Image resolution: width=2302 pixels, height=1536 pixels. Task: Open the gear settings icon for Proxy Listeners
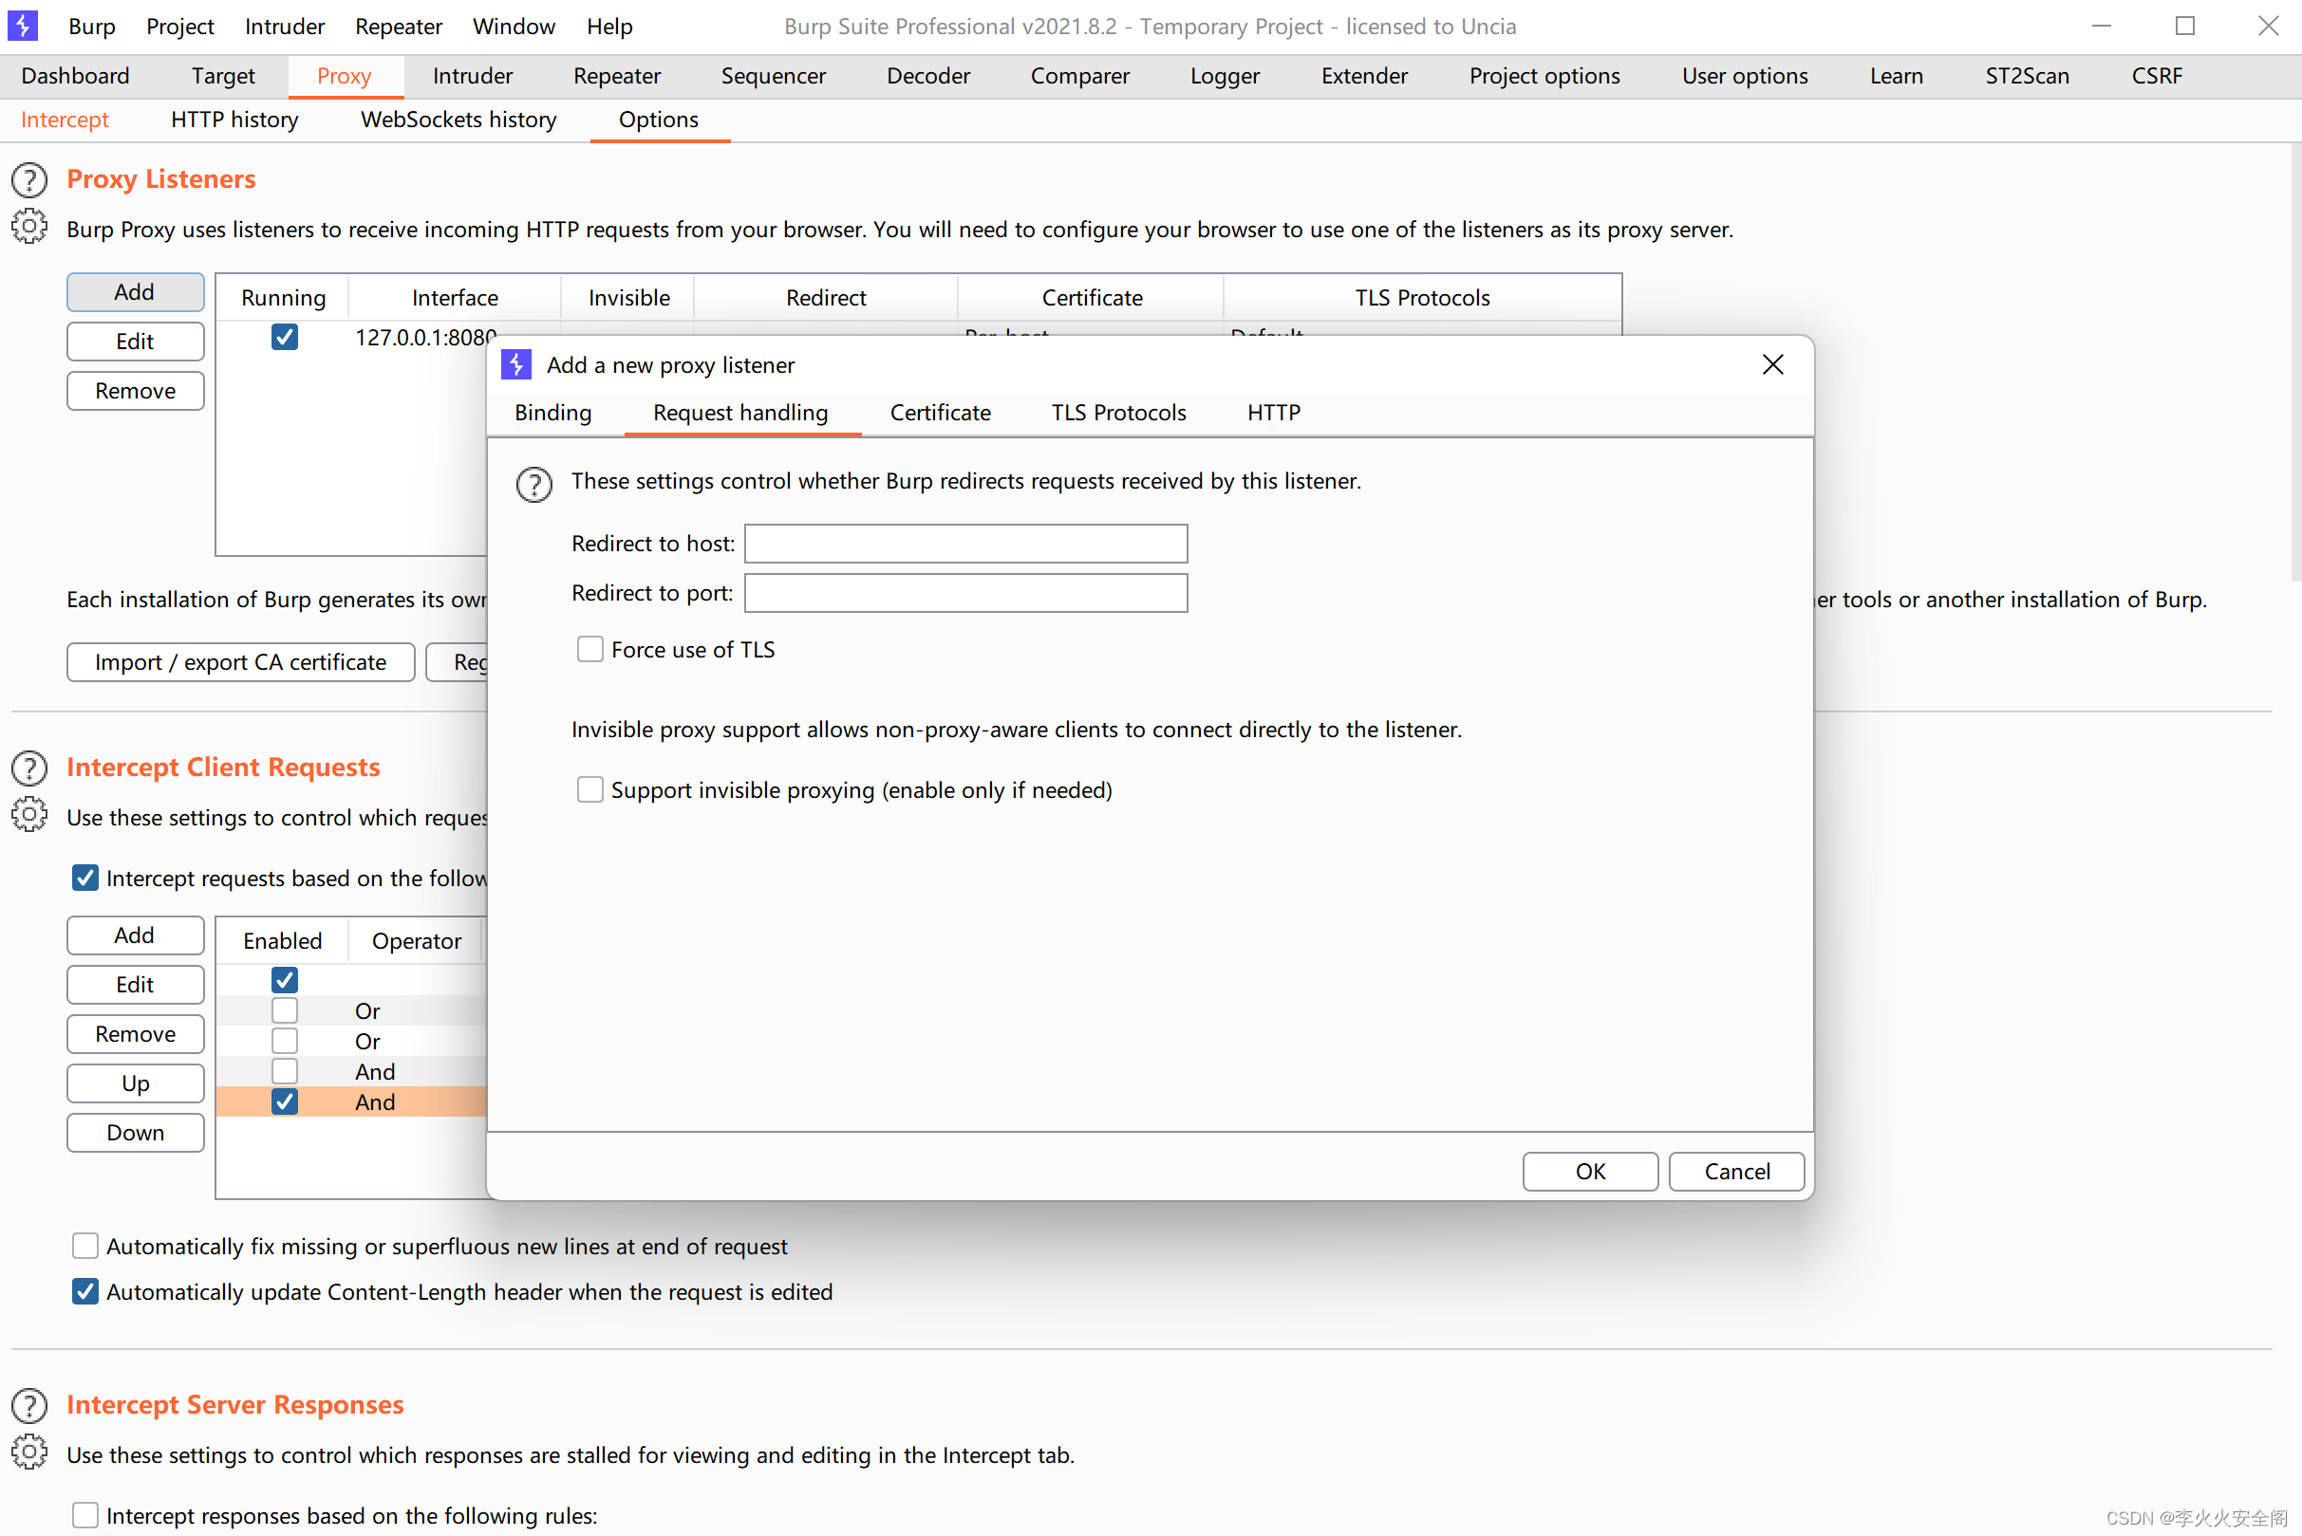tap(29, 228)
